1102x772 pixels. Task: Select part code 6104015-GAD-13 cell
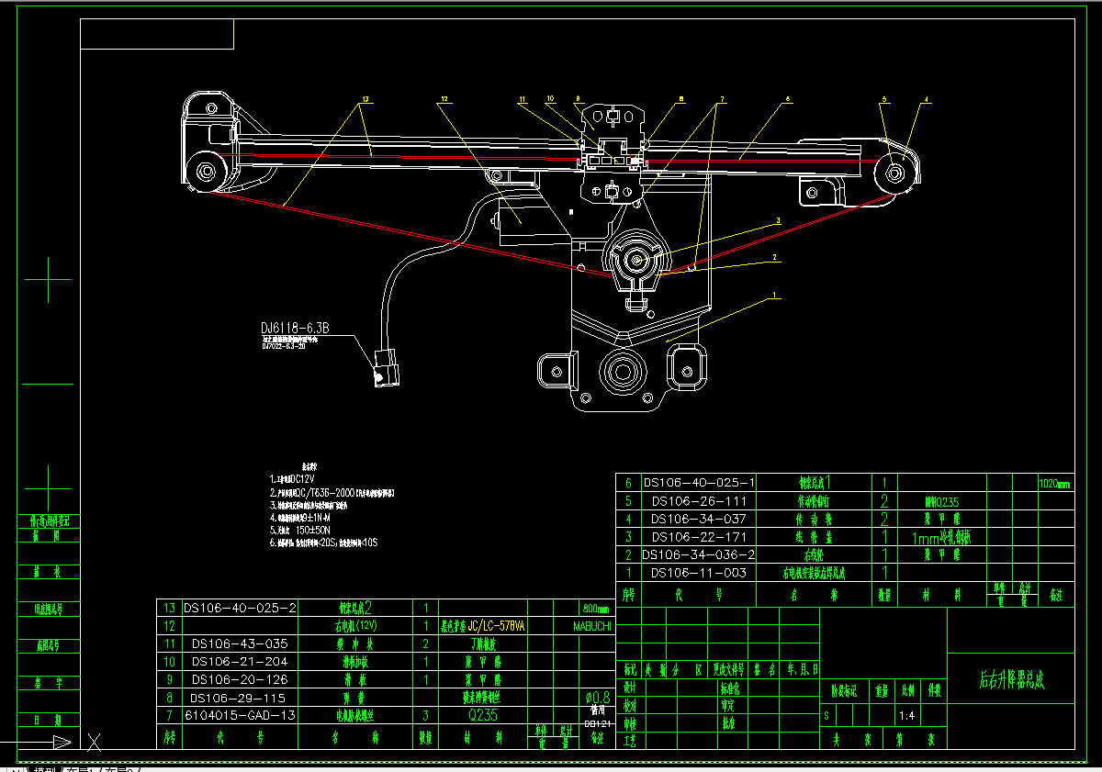[240, 714]
